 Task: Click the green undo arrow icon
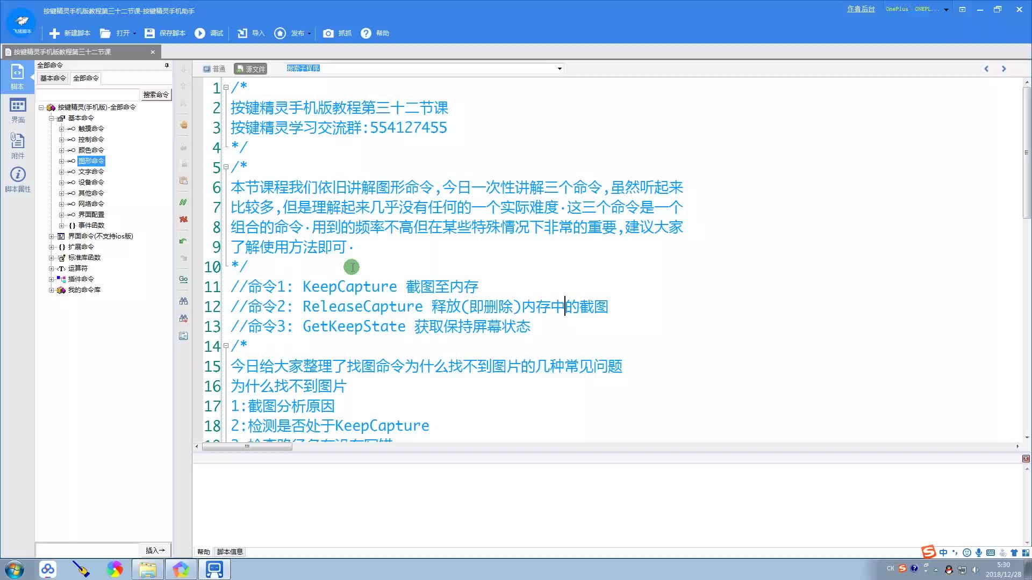(x=183, y=241)
